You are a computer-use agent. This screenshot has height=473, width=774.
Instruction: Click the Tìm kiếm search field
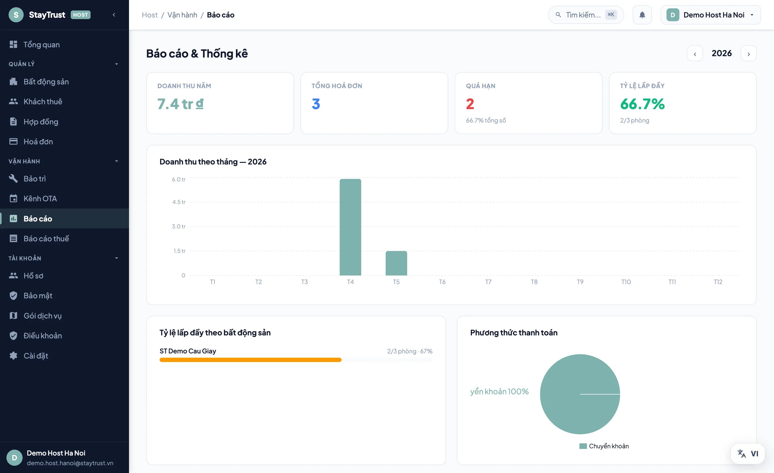(x=586, y=15)
